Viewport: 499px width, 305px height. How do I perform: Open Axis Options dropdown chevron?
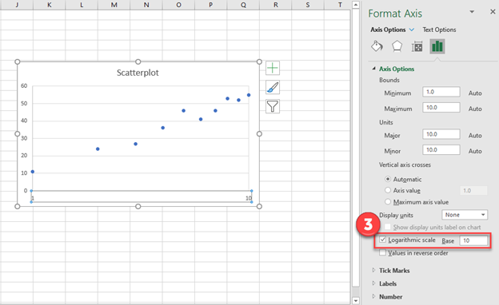coord(412,30)
